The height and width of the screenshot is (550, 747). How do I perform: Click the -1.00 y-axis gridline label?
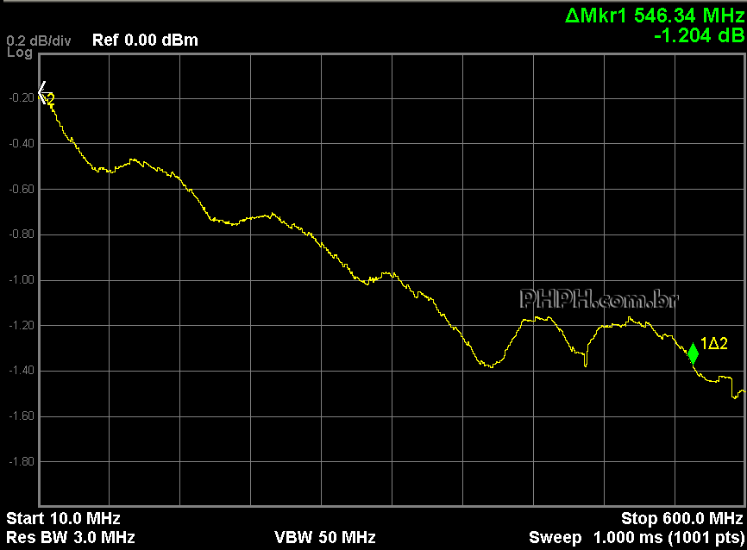point(21,279)
